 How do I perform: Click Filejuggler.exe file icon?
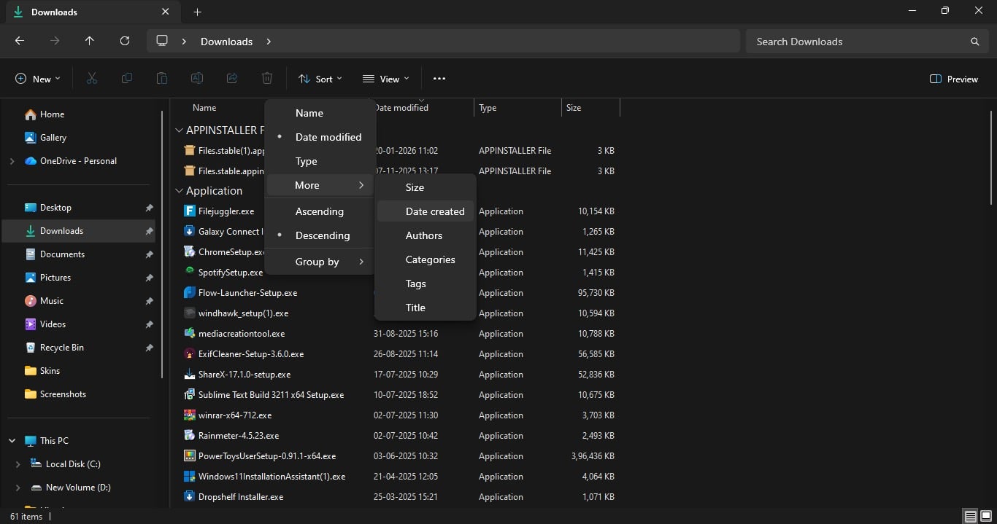[x=190, y=211]
